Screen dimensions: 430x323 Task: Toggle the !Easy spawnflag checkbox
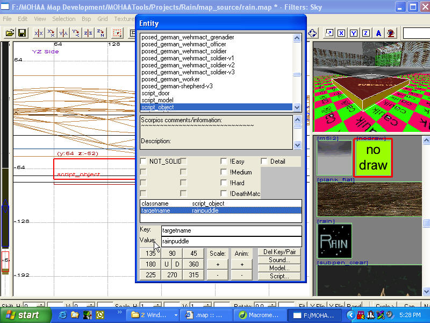click(x=224, y=161)
